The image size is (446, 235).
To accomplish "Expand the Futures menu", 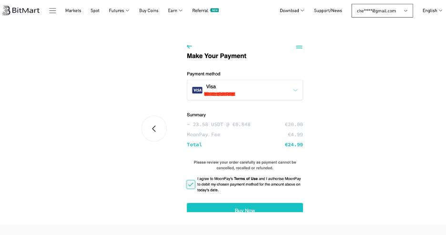I will [x=119, y=10].
